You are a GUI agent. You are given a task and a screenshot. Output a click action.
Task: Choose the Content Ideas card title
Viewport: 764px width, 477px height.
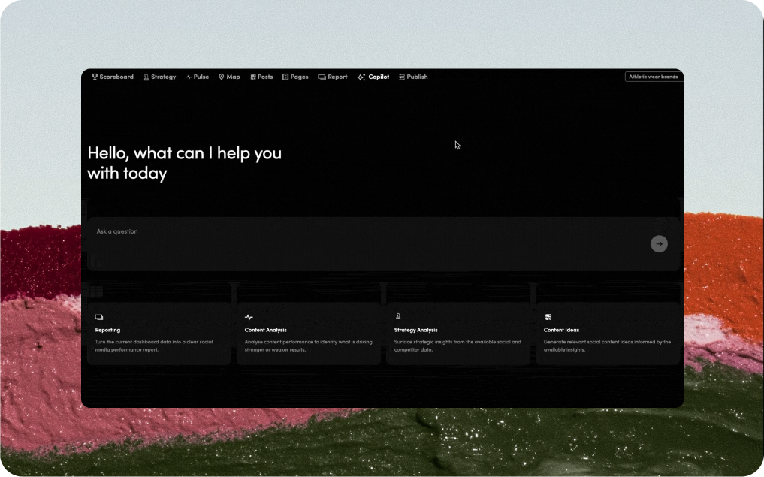pyautogui.click(x=561, y=330)
